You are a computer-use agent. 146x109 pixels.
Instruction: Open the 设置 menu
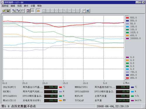[33, 6]
